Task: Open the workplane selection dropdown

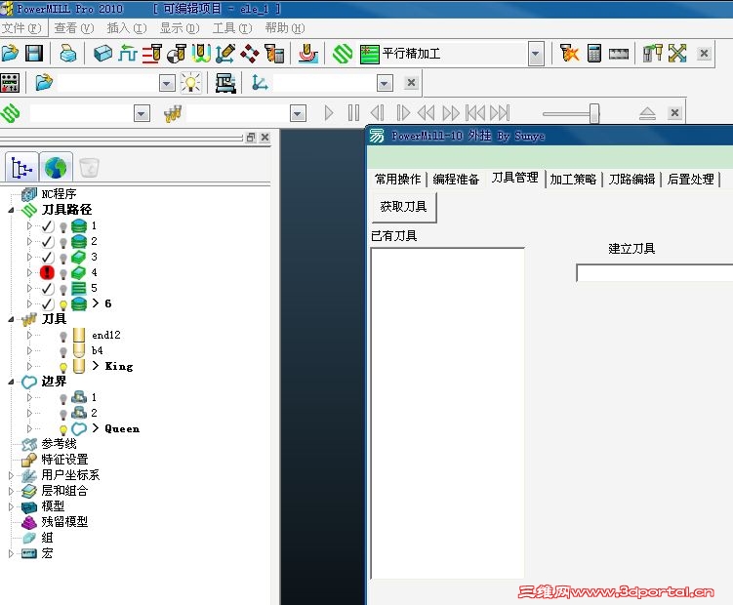Action: pos(385,83)
